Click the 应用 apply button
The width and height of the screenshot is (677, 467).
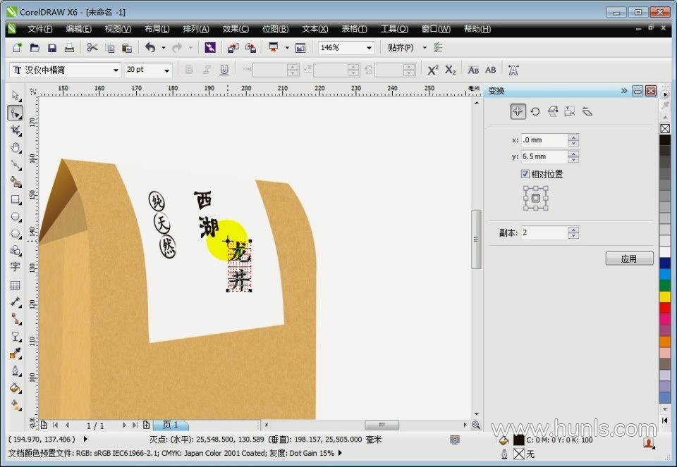coord(629,259)
